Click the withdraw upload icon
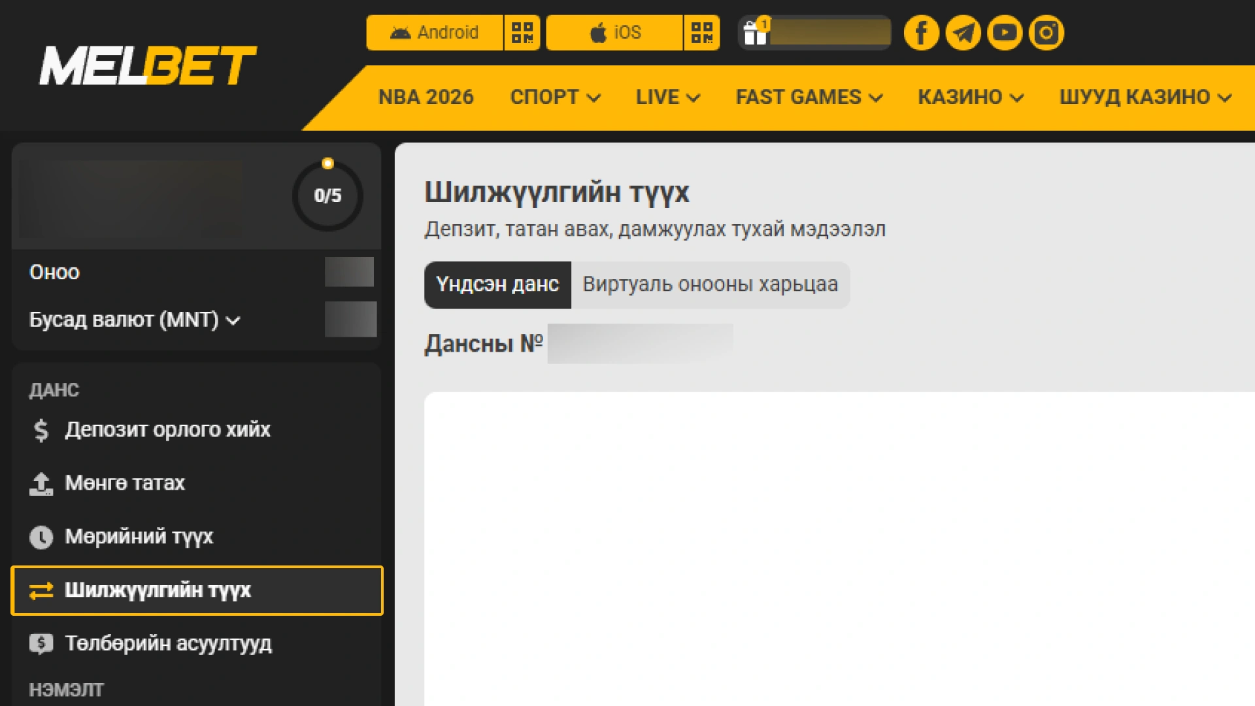This screenshot has width=1255, height=706. pos(41,484)
